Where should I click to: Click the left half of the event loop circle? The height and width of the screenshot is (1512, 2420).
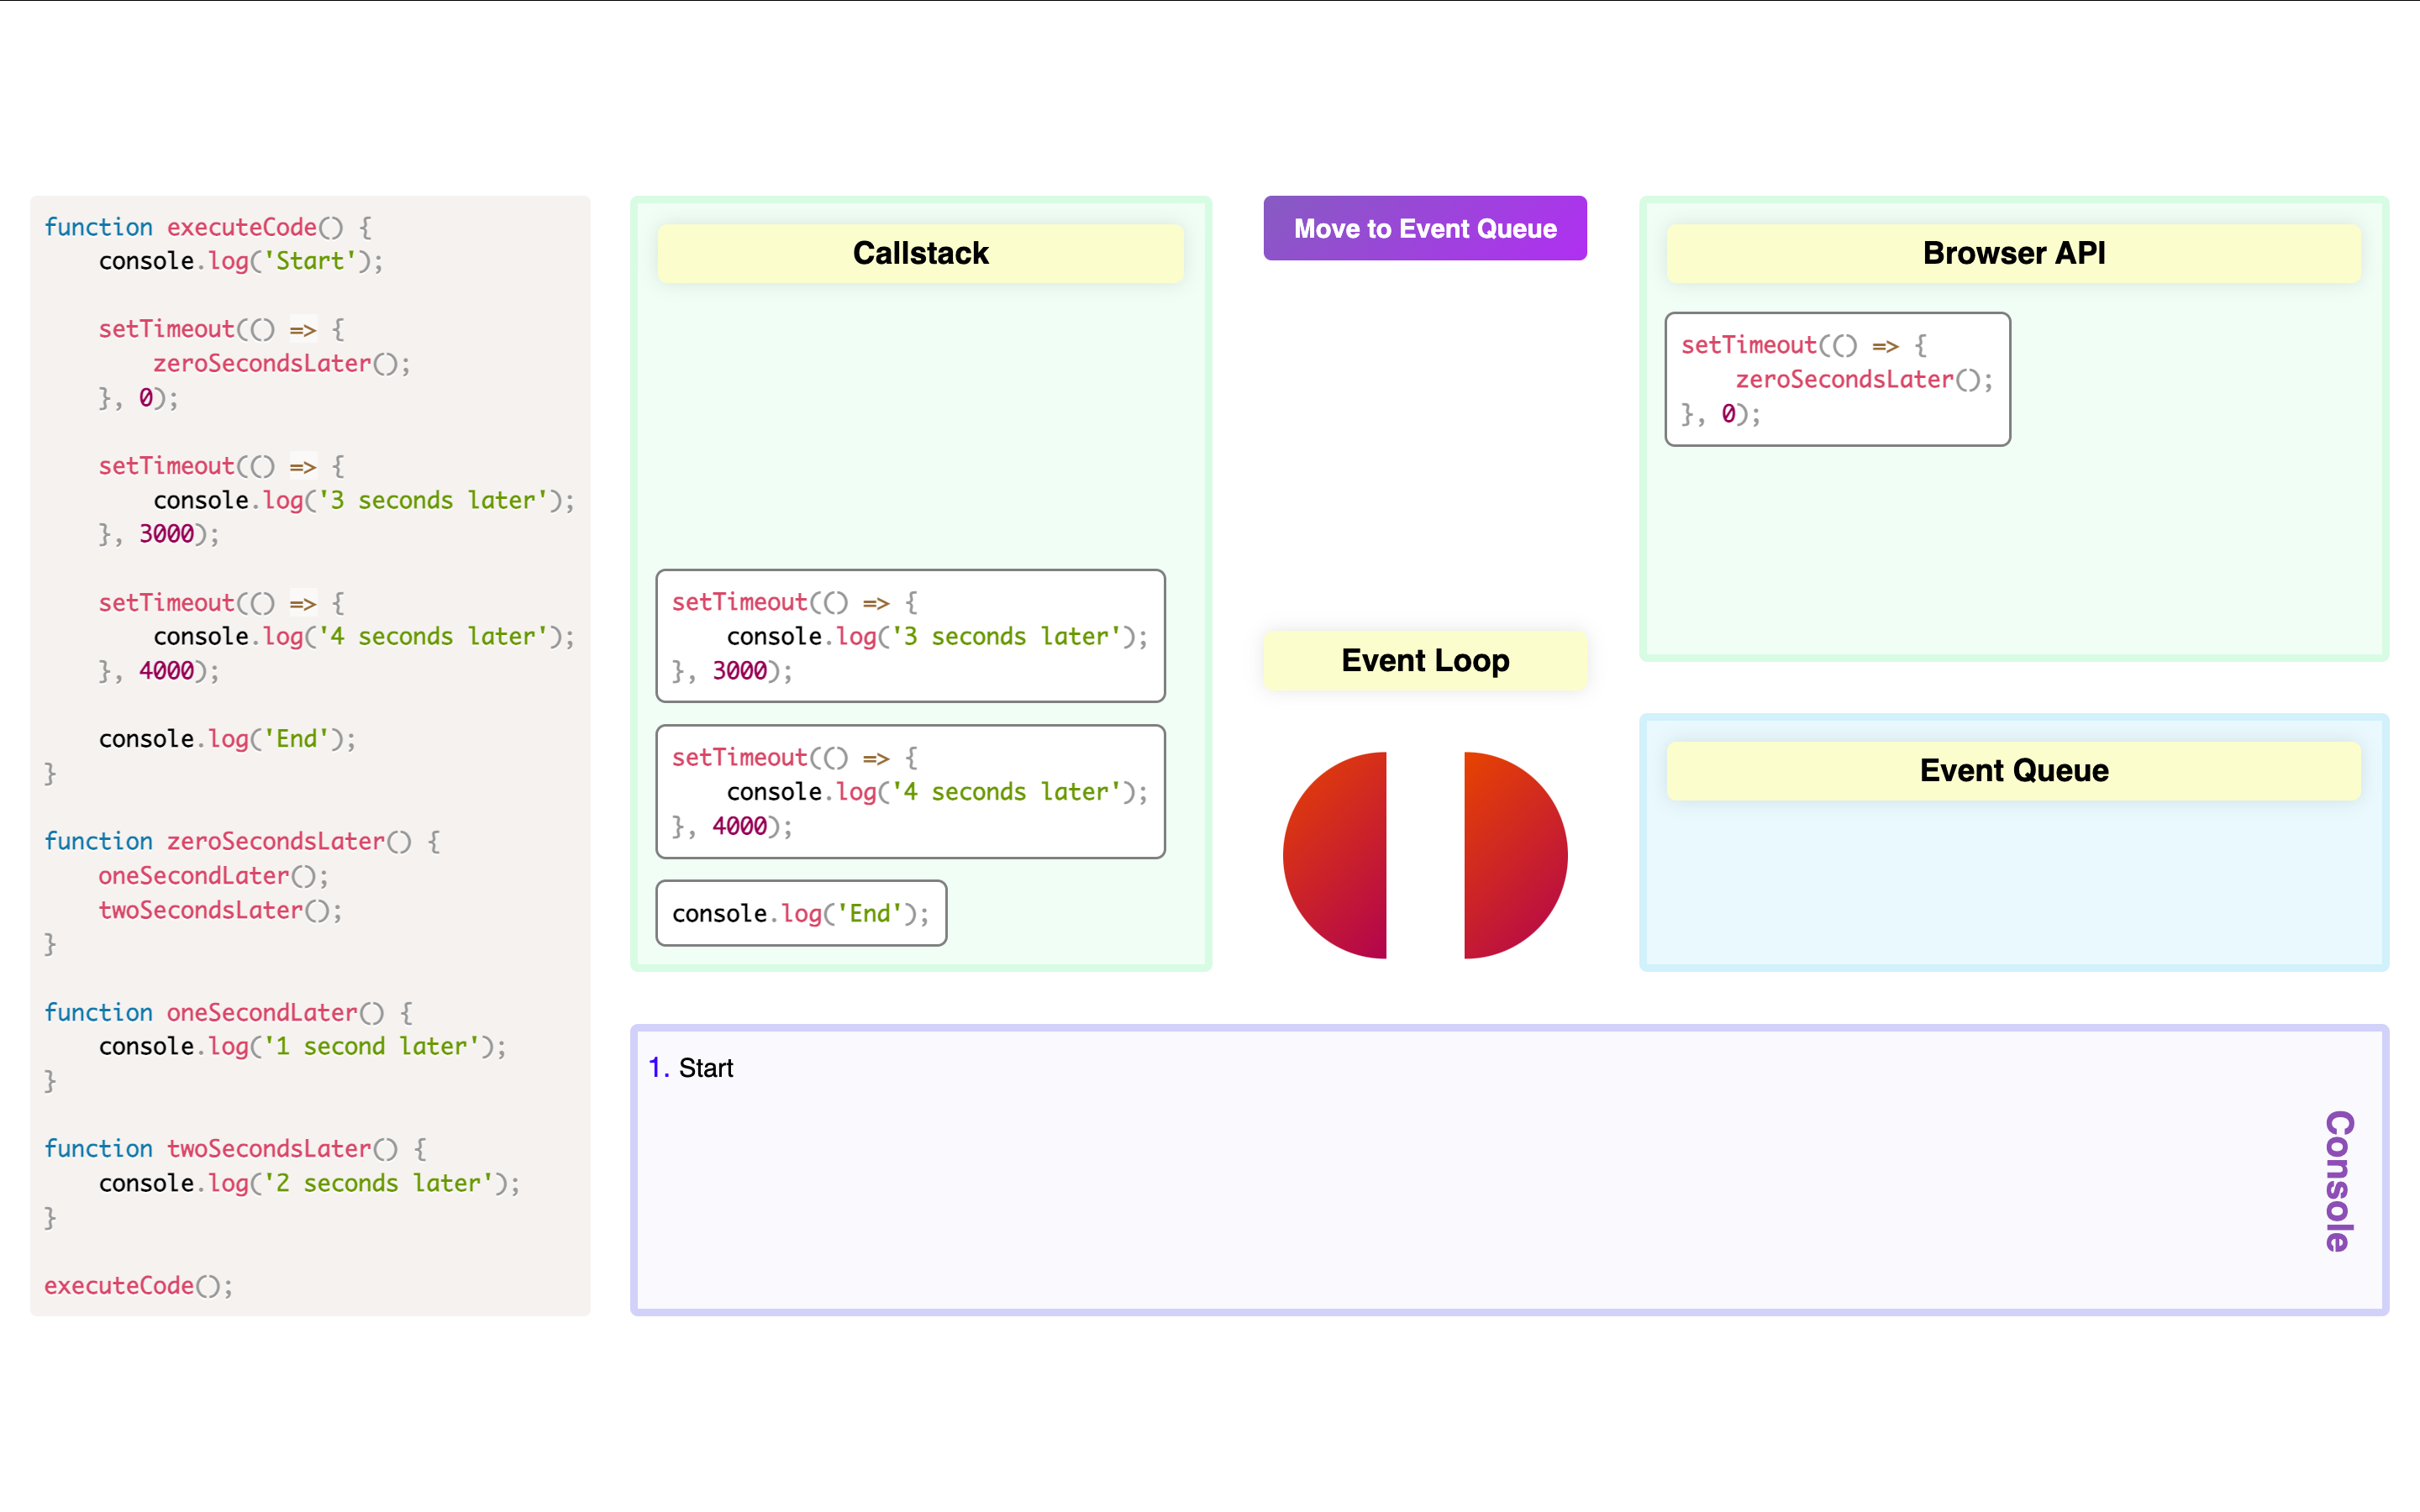1335,855
